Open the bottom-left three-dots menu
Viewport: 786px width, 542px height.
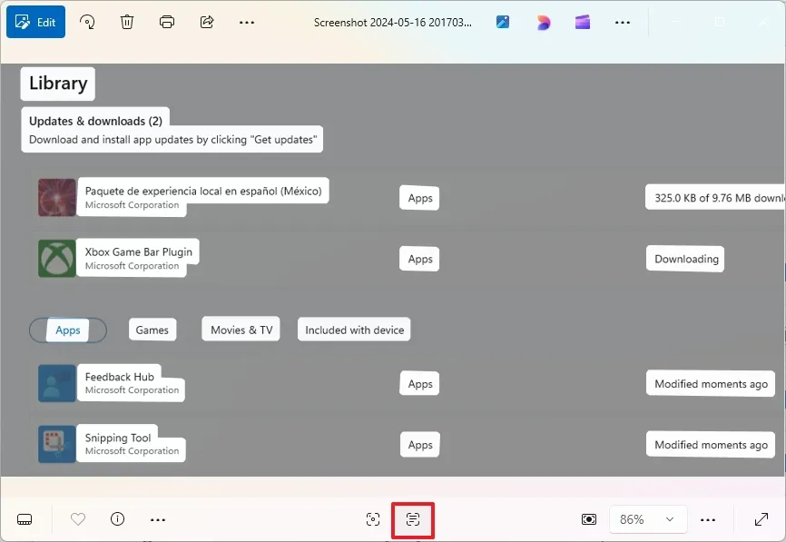click(158, 519)
